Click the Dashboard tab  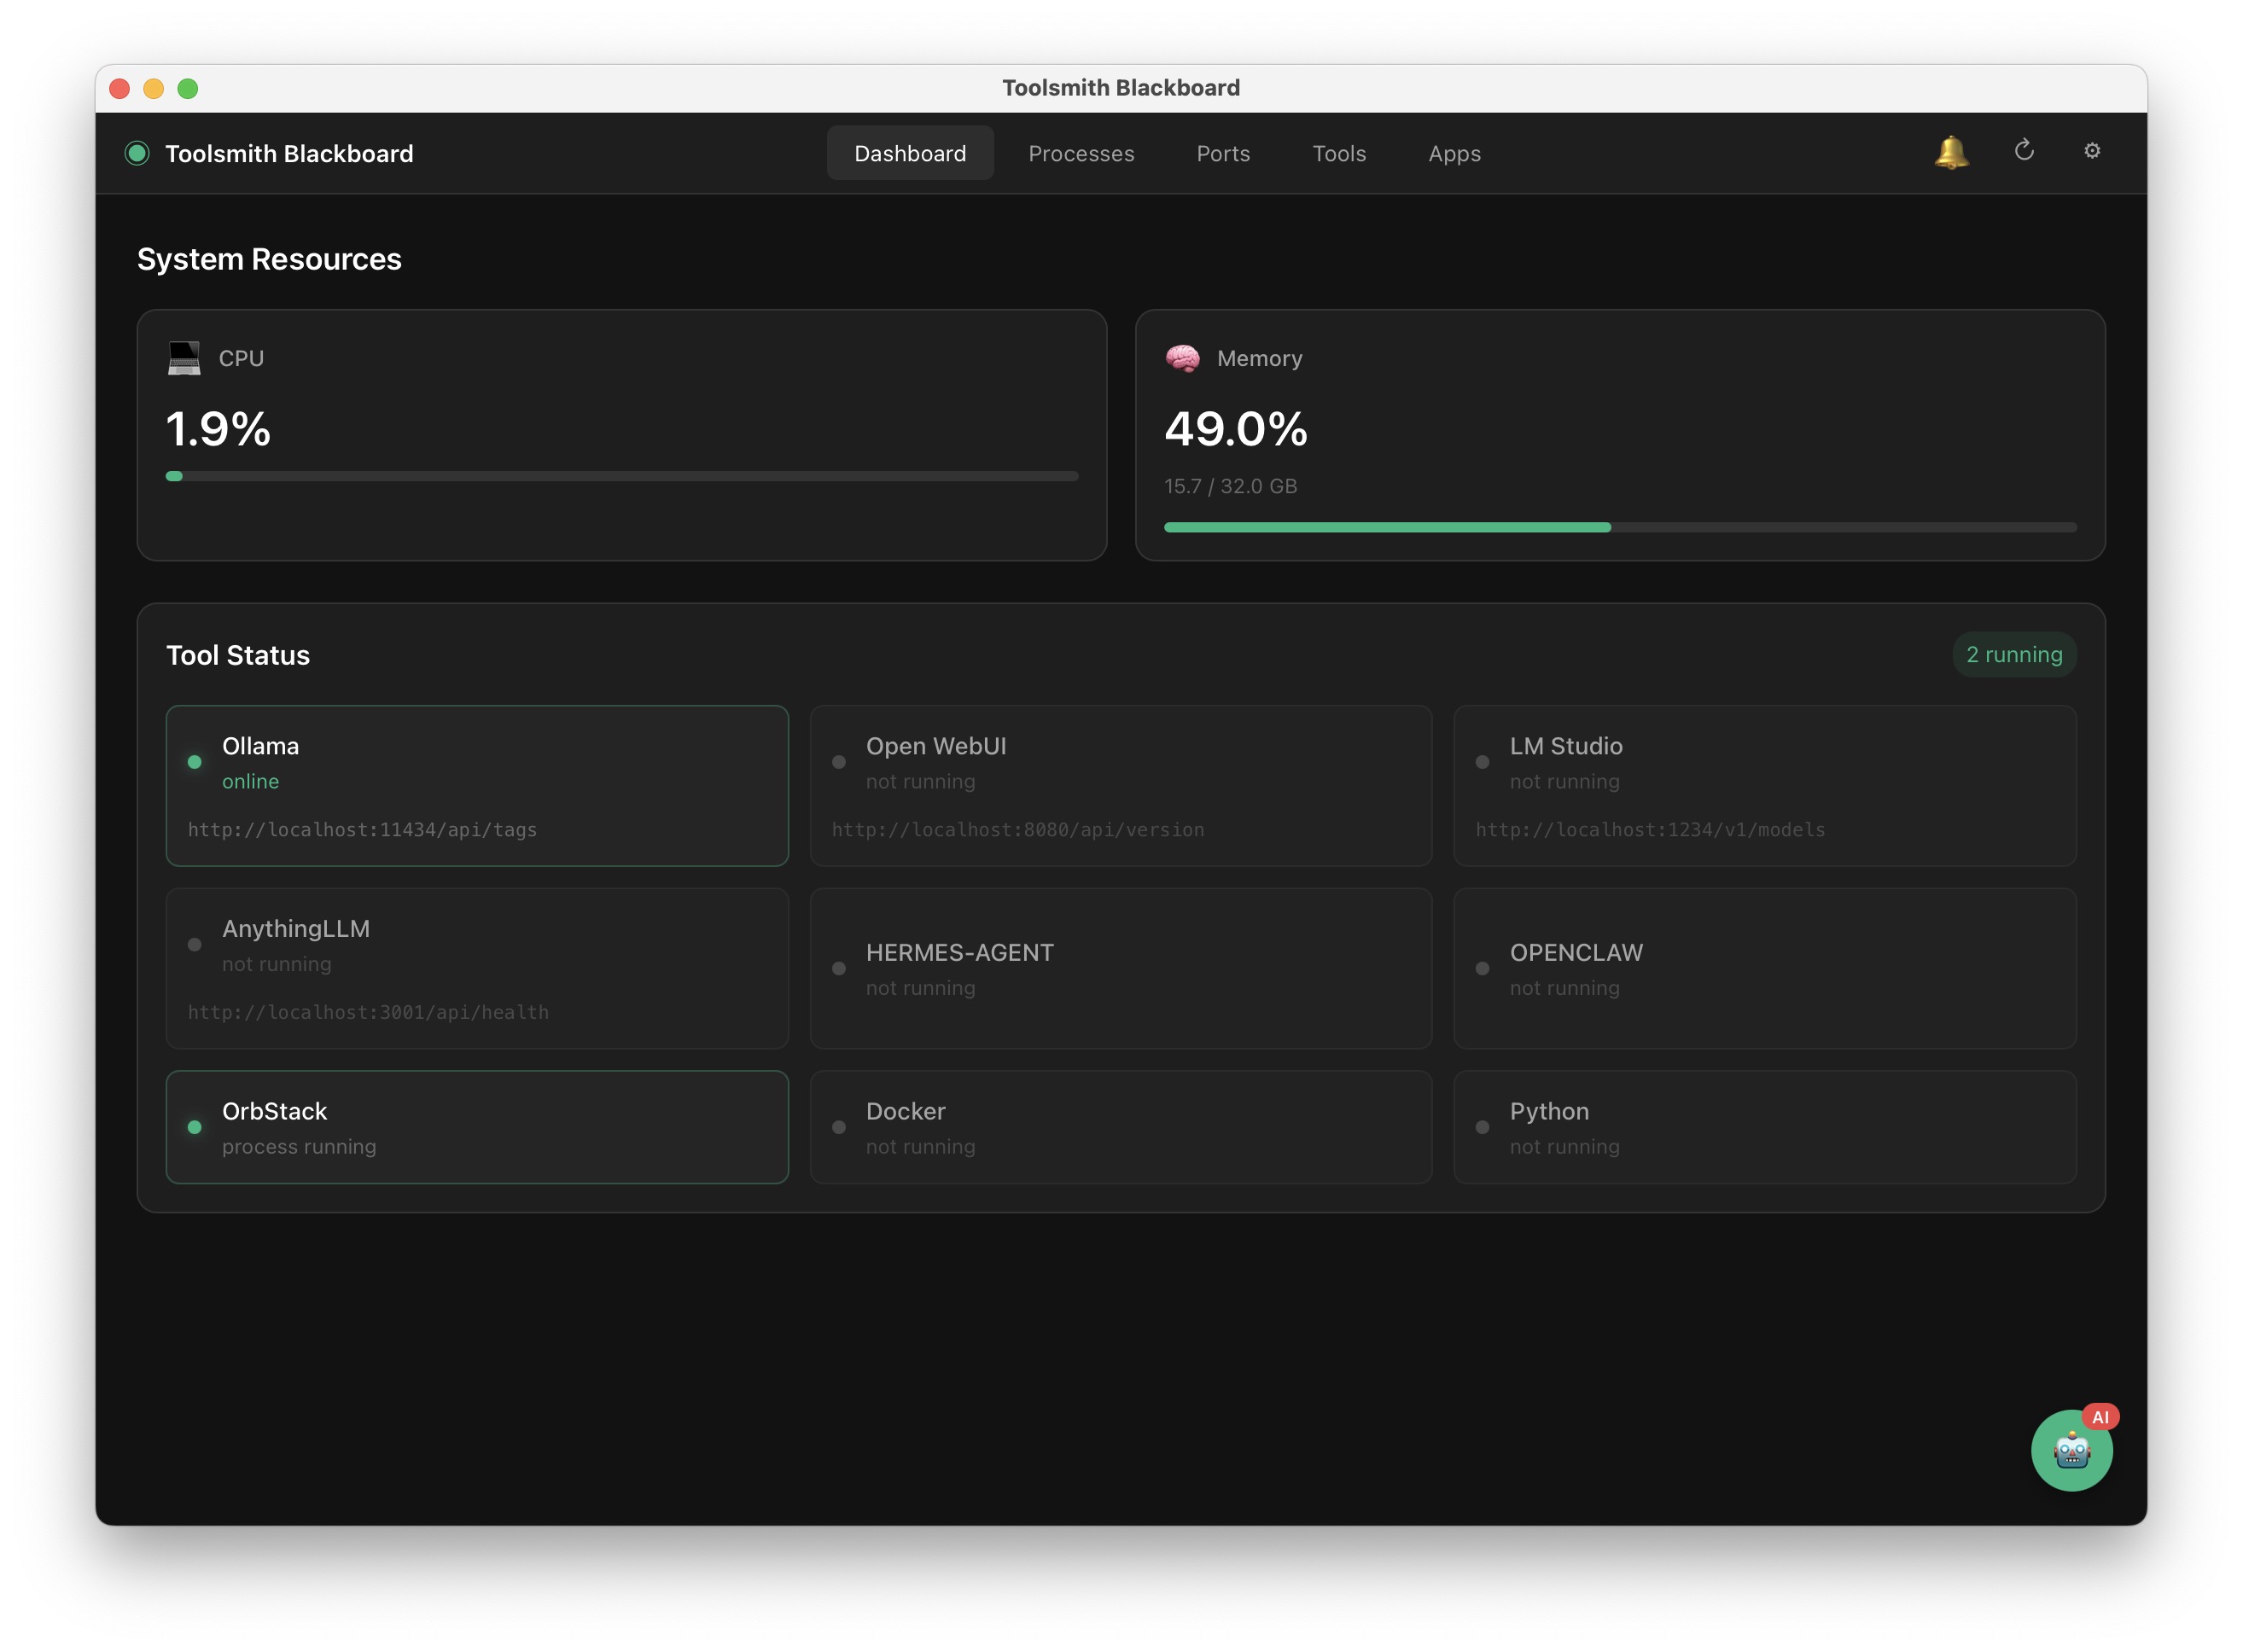click(x=910, y=153)
